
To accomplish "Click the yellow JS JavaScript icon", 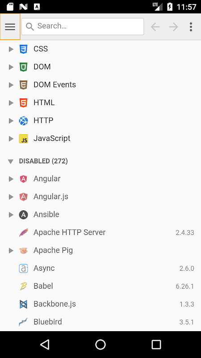I will (x=23, y=139).
